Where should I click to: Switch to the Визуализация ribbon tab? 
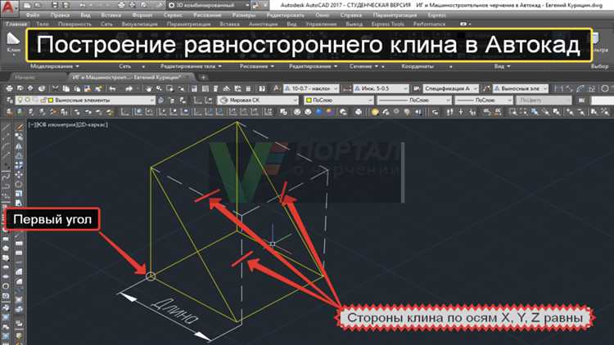139,24
